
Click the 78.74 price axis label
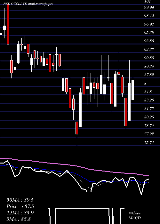(x=149, y=126)
